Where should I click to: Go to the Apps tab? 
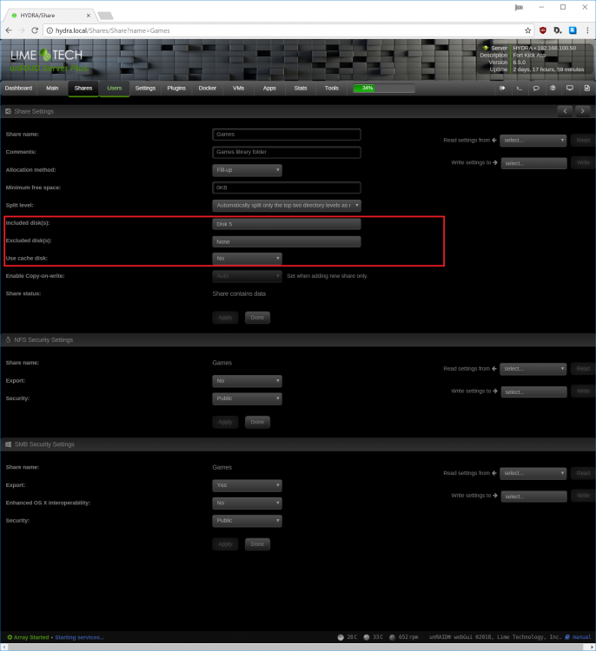click(269, 88)
